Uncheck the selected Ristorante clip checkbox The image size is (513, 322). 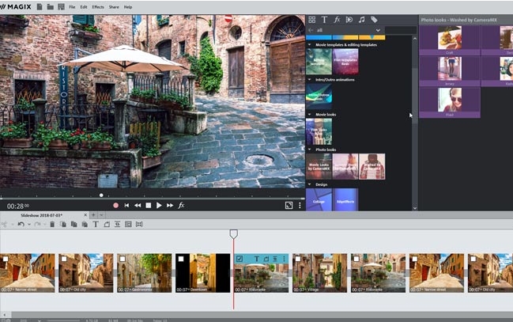click(x=240, y=259)
